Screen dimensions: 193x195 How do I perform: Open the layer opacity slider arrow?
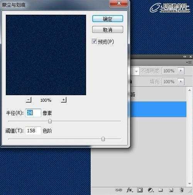point(181,71)
